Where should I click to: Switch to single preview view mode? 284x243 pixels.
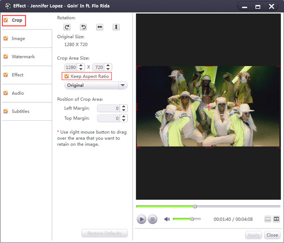point(267,219)
